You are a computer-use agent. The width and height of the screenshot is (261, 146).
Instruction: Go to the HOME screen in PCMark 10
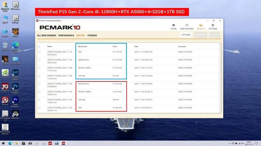(x=173, y=27)
